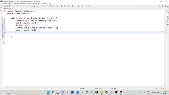Open the Window menu
The image size is (169, 95).
(44, 4)
